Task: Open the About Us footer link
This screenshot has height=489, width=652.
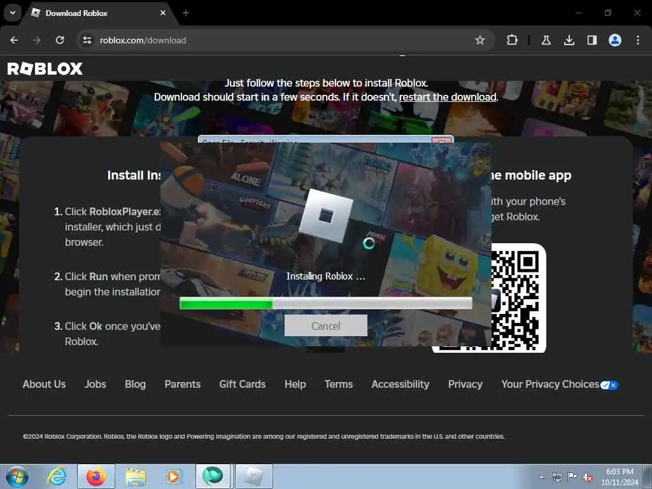Action: pyautogui.click(x=44, y=384)
